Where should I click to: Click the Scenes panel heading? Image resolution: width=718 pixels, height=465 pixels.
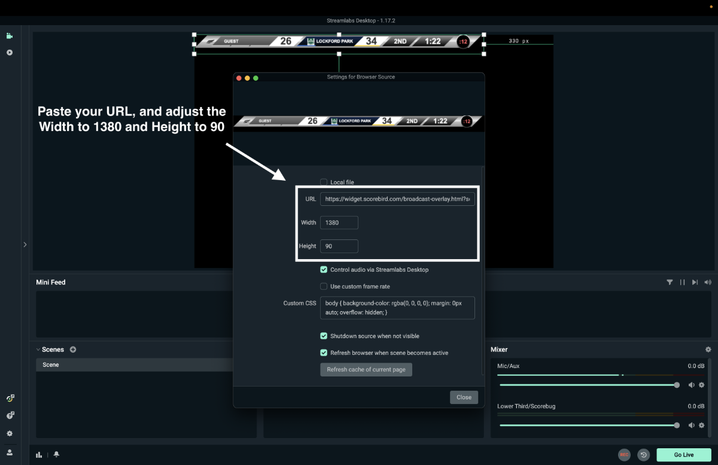[53, 349]
